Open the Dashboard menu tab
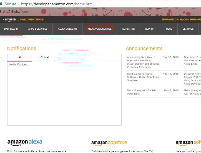This screenshot has width=201, height=153. pyautogui.click(x=11, y=29)
